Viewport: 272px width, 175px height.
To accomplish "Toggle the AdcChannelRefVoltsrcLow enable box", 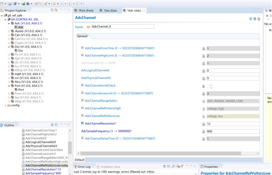I will tap(82, 115).
